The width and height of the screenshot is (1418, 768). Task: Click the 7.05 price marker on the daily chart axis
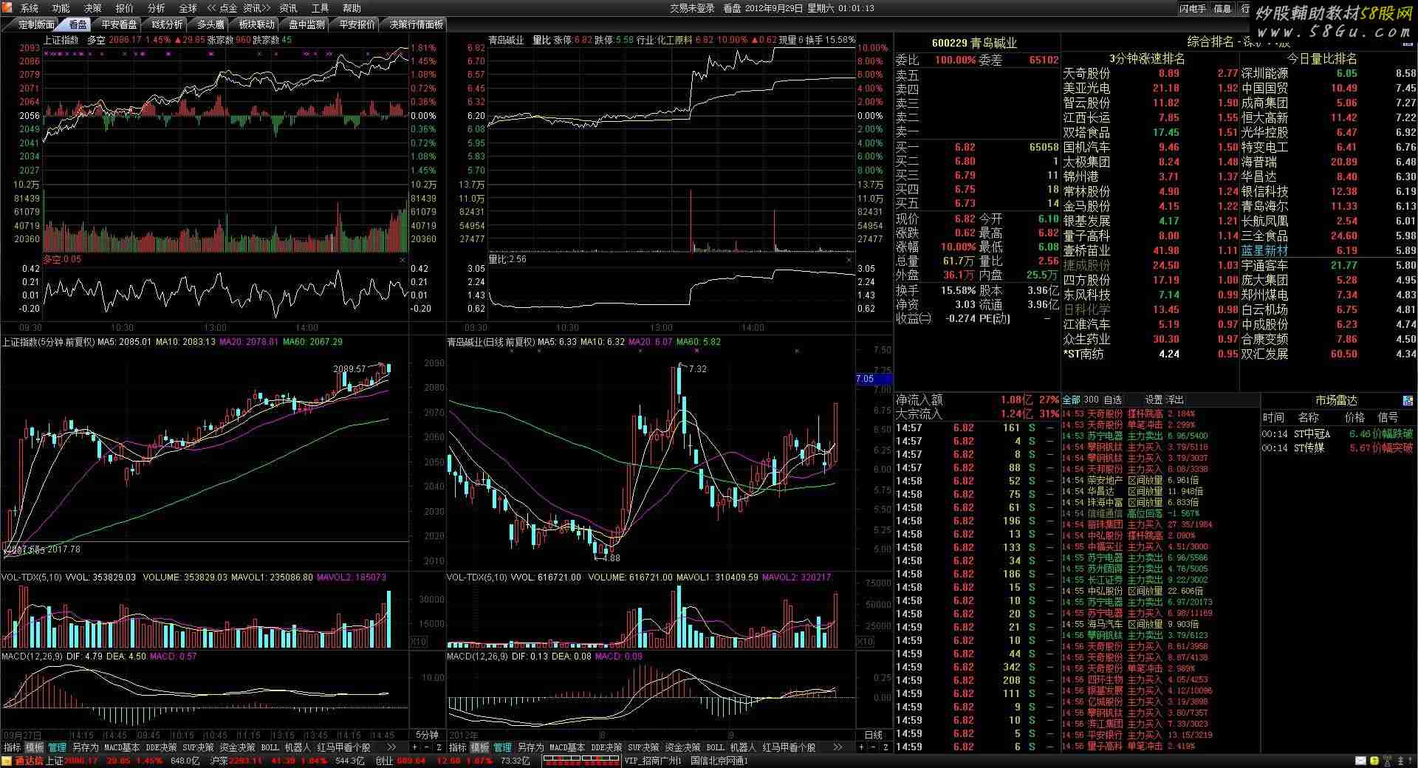click(x=874, y=379)
